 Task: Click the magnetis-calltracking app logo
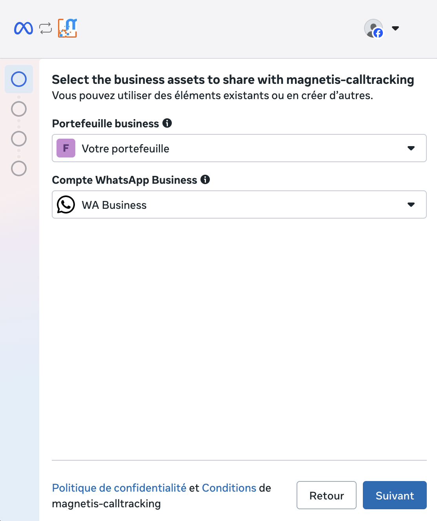coord(67,28)
